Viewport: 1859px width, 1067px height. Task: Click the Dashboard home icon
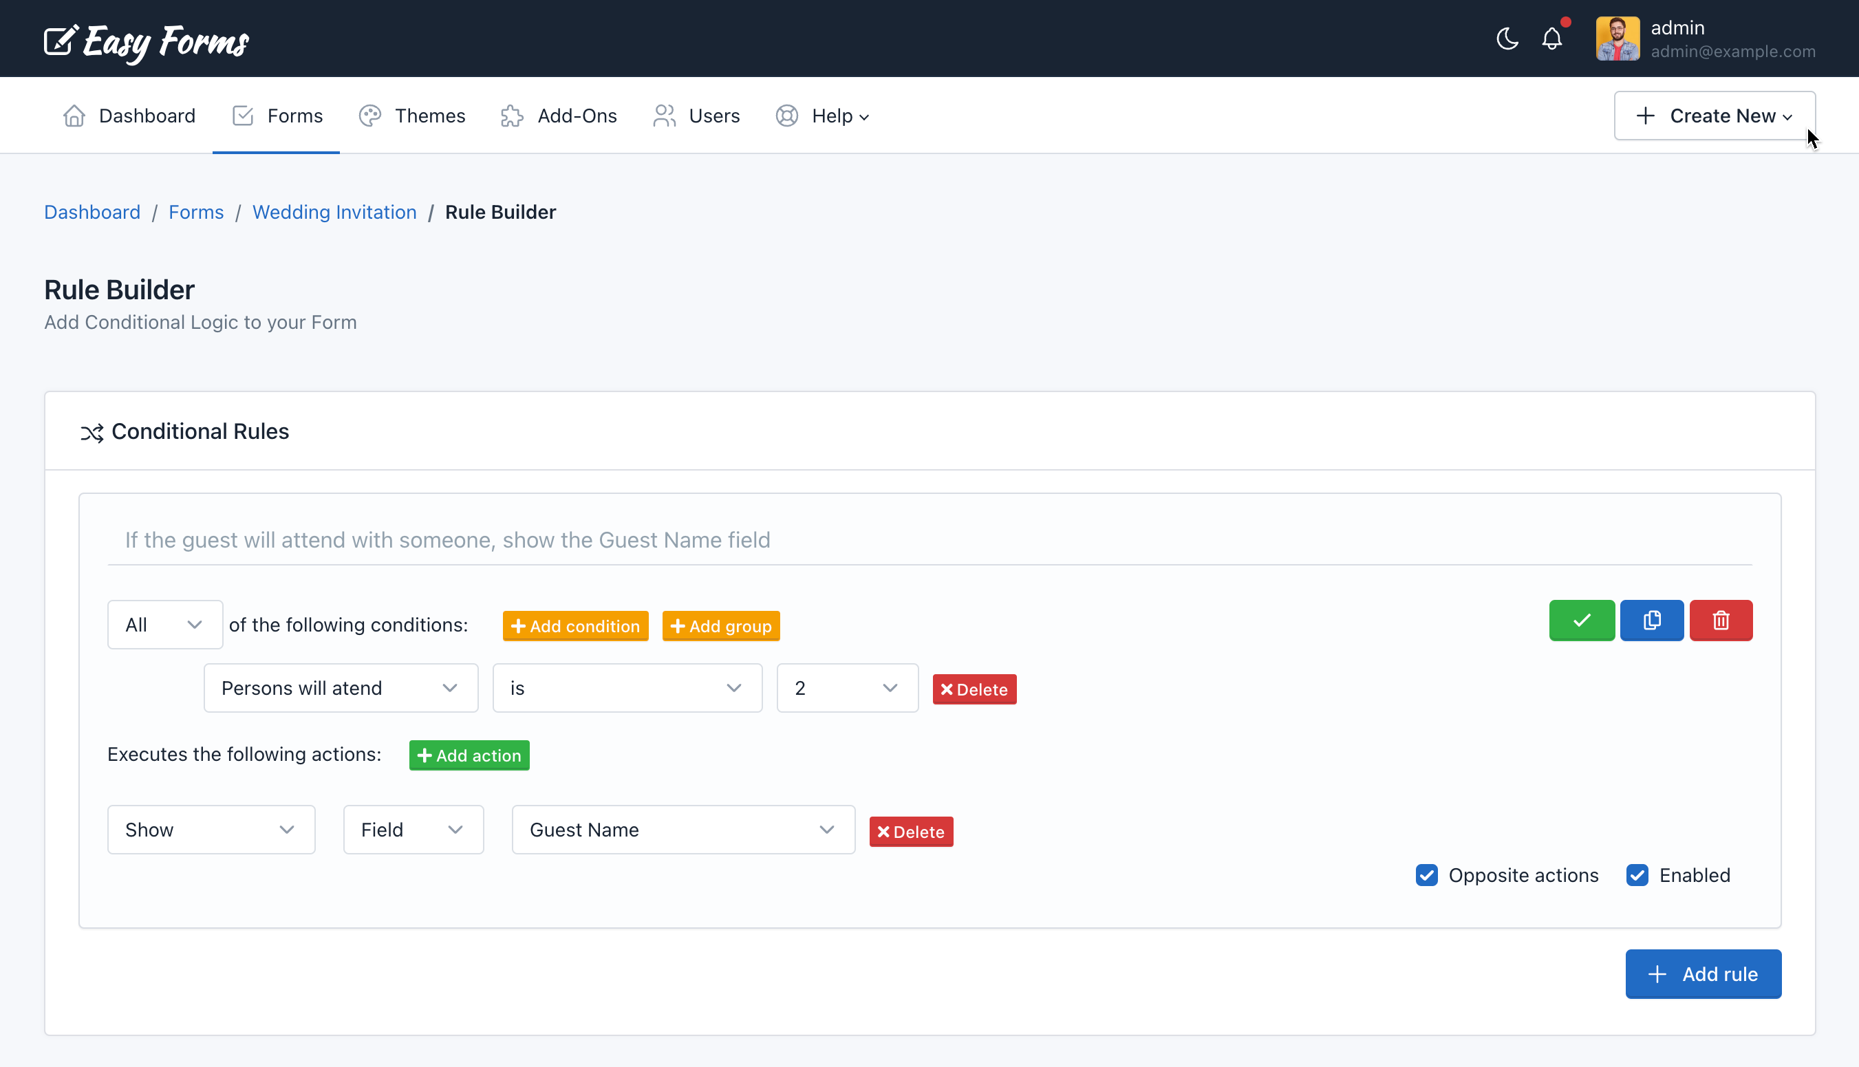tap(73, 115)
